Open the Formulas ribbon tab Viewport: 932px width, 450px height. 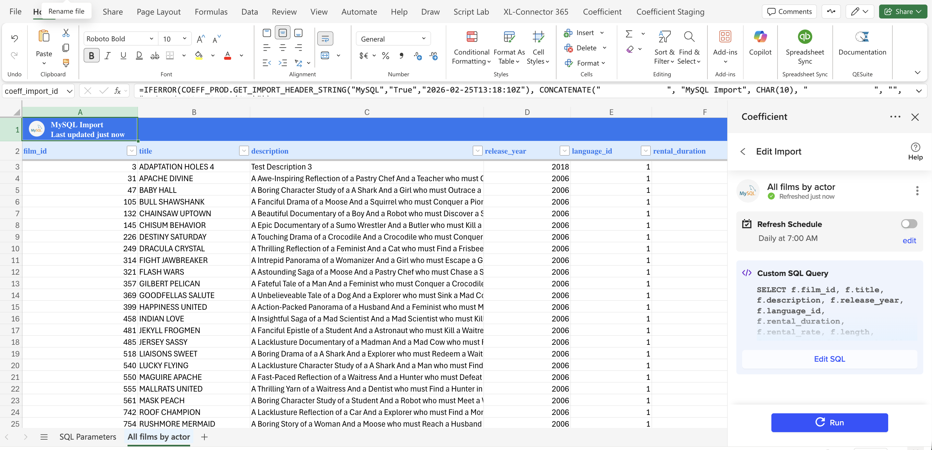tap(211, 12)
